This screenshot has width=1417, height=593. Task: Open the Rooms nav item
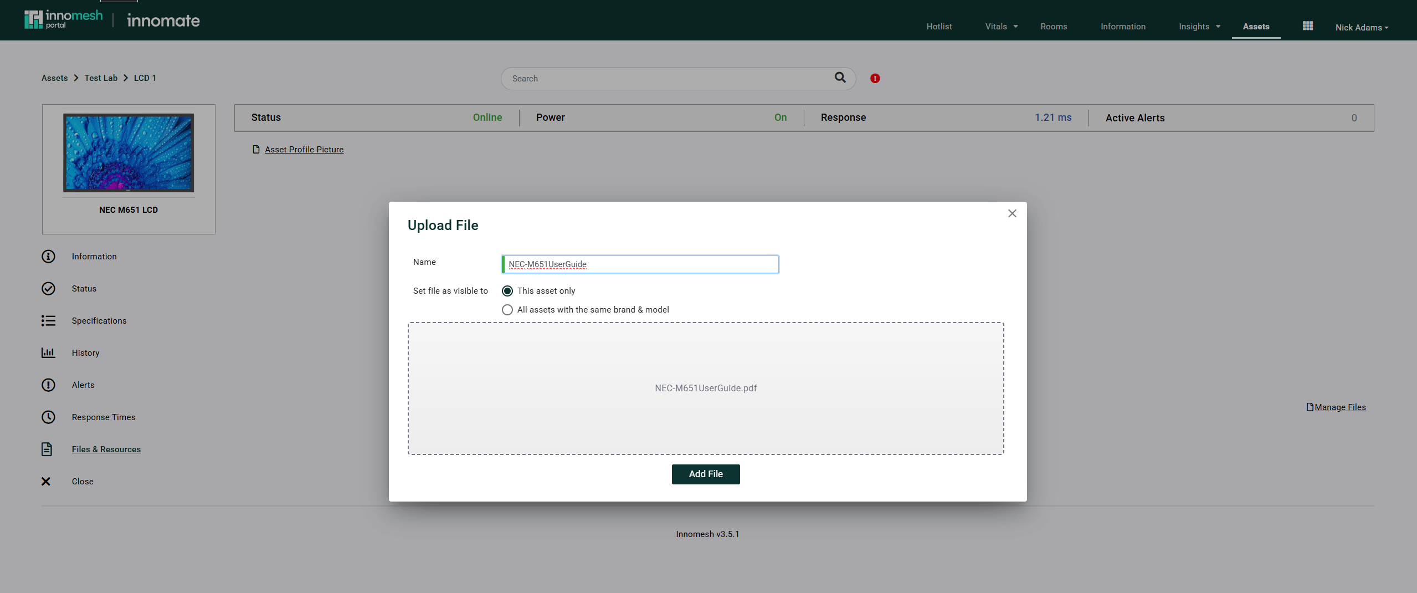coord(1054,26)
